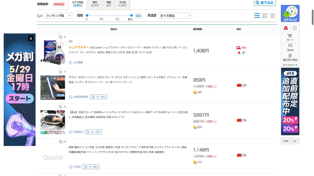314x176 pixels.
Task: Click the China flag on 3,691円 row
Action: pyautogui.click(x=239, y=120)
